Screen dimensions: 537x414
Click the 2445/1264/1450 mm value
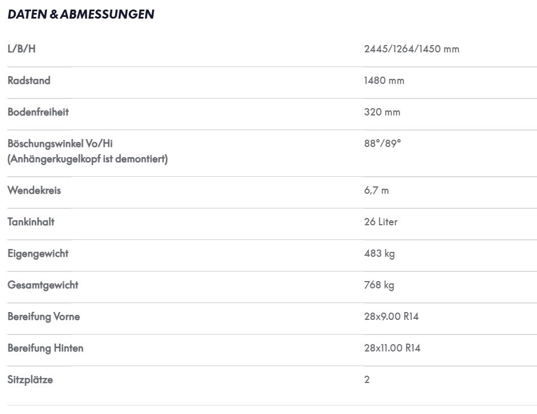tap(412, 49)
